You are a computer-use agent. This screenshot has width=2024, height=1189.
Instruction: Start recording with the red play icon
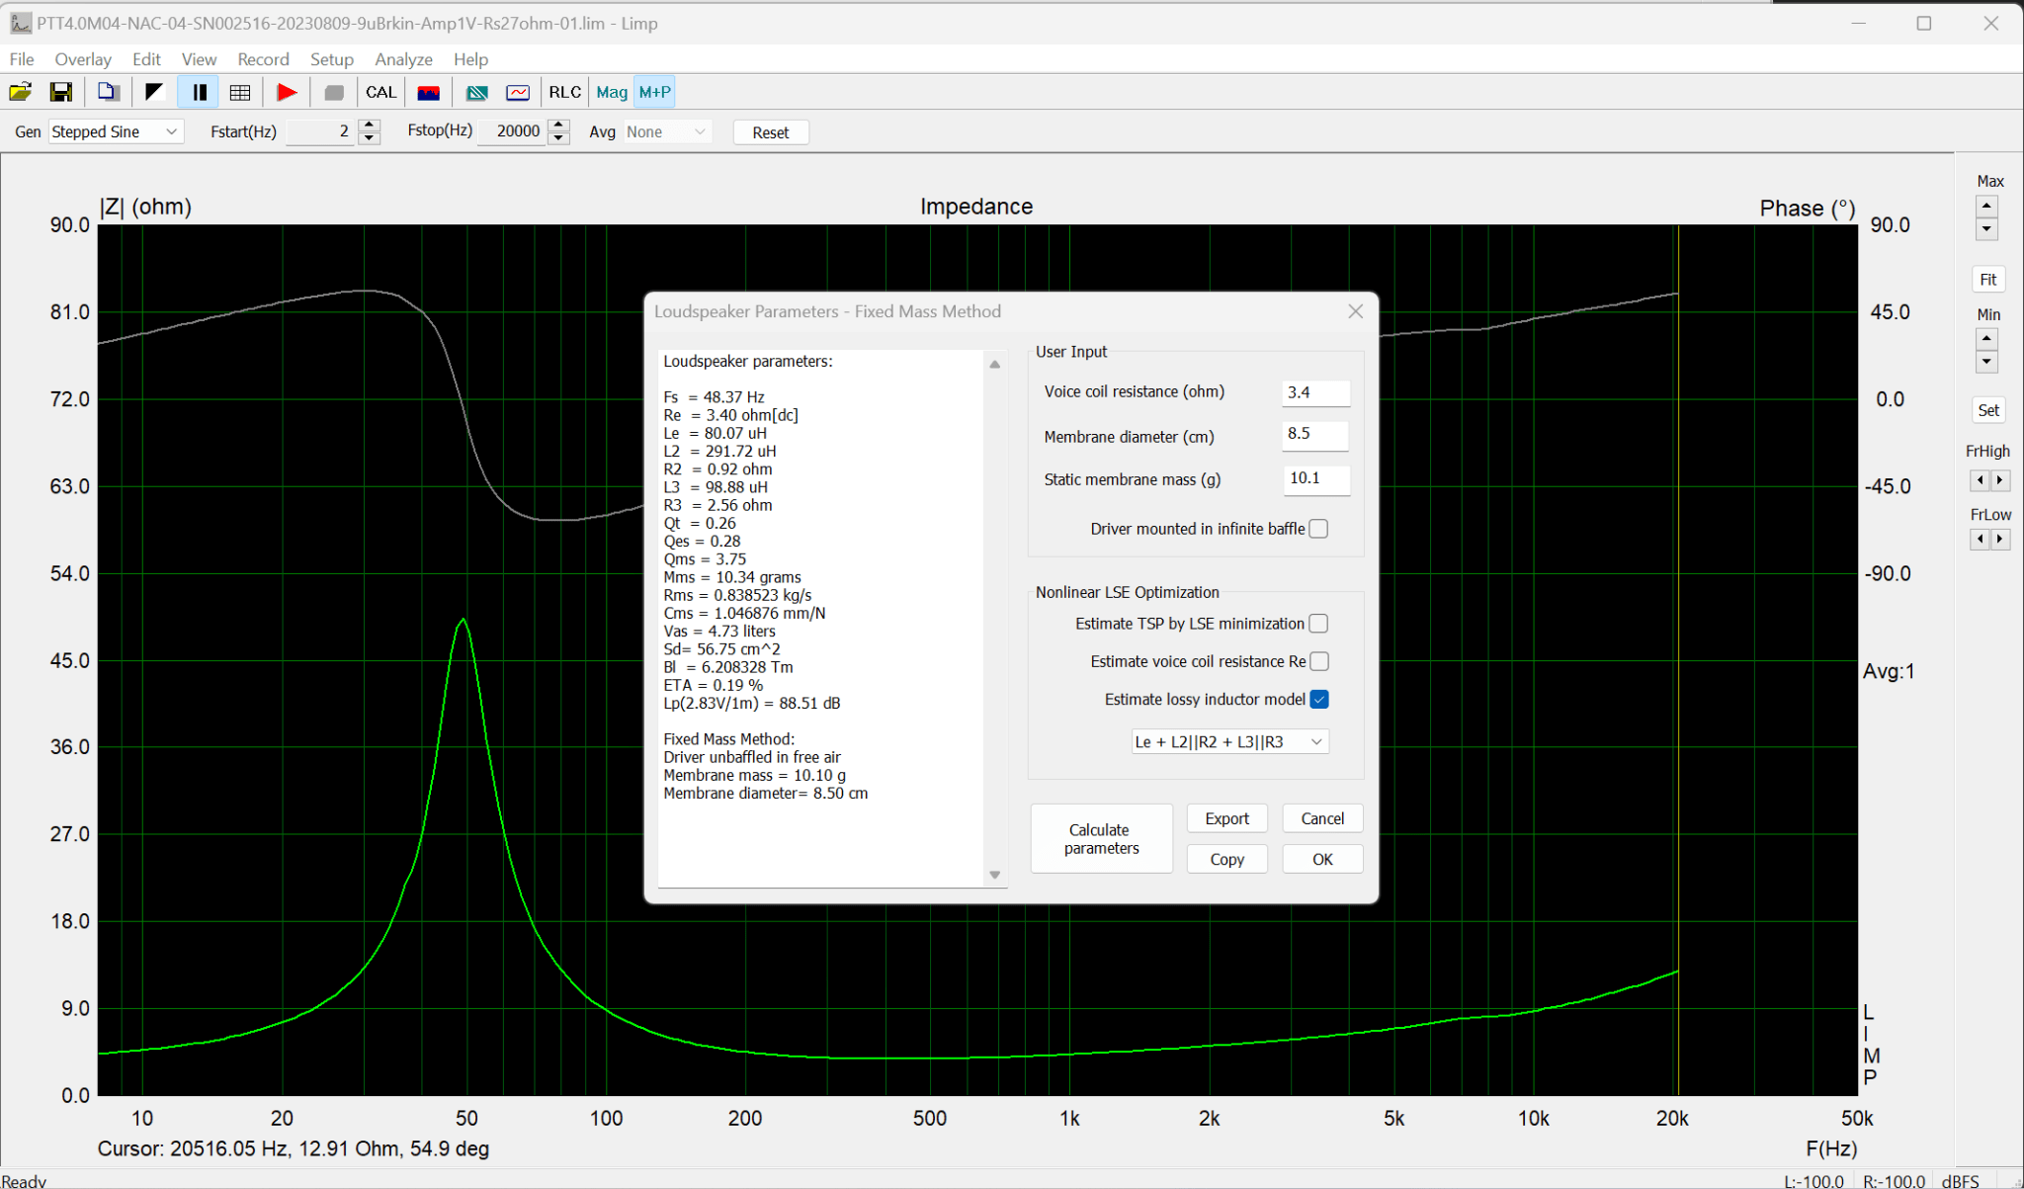[x=287, y=92]
